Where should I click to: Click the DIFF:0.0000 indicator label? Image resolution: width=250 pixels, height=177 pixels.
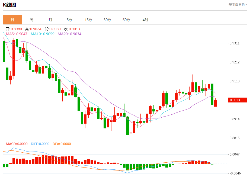pos(40,144)
